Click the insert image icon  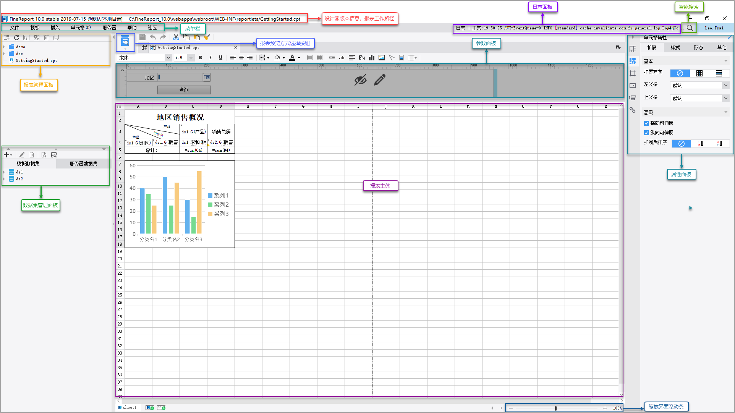click(381, 58)
